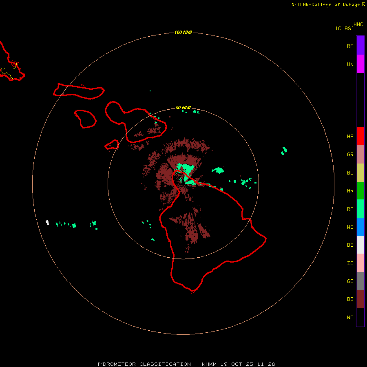Click the 50 NMI range ring label
The width and height of the screenshot is (367, 367).
(183, 108)
